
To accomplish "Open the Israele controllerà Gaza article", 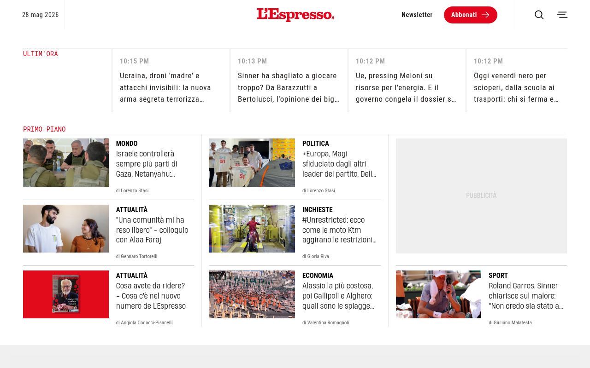I will point(147,164).
